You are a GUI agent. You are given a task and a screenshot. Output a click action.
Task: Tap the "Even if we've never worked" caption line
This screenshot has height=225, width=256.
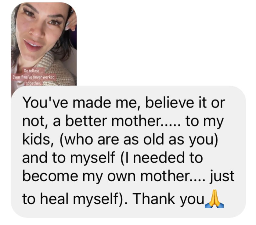coord(34,77)
